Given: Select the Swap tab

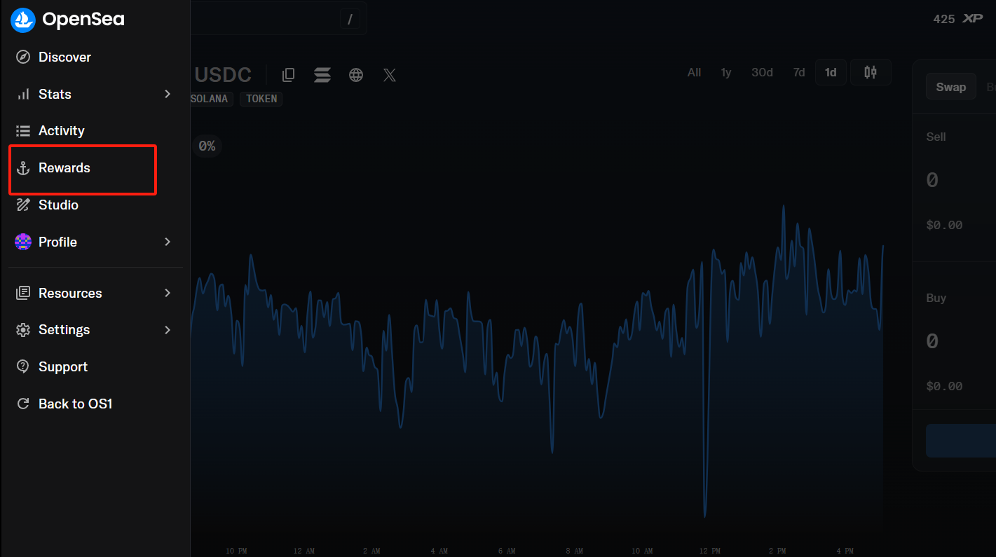Looking at the screenshot, I should [951, 87].
